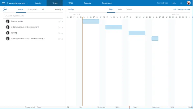Open the WBS tab
The width and height of the screenshot is (193, 109).
[71, 3]
